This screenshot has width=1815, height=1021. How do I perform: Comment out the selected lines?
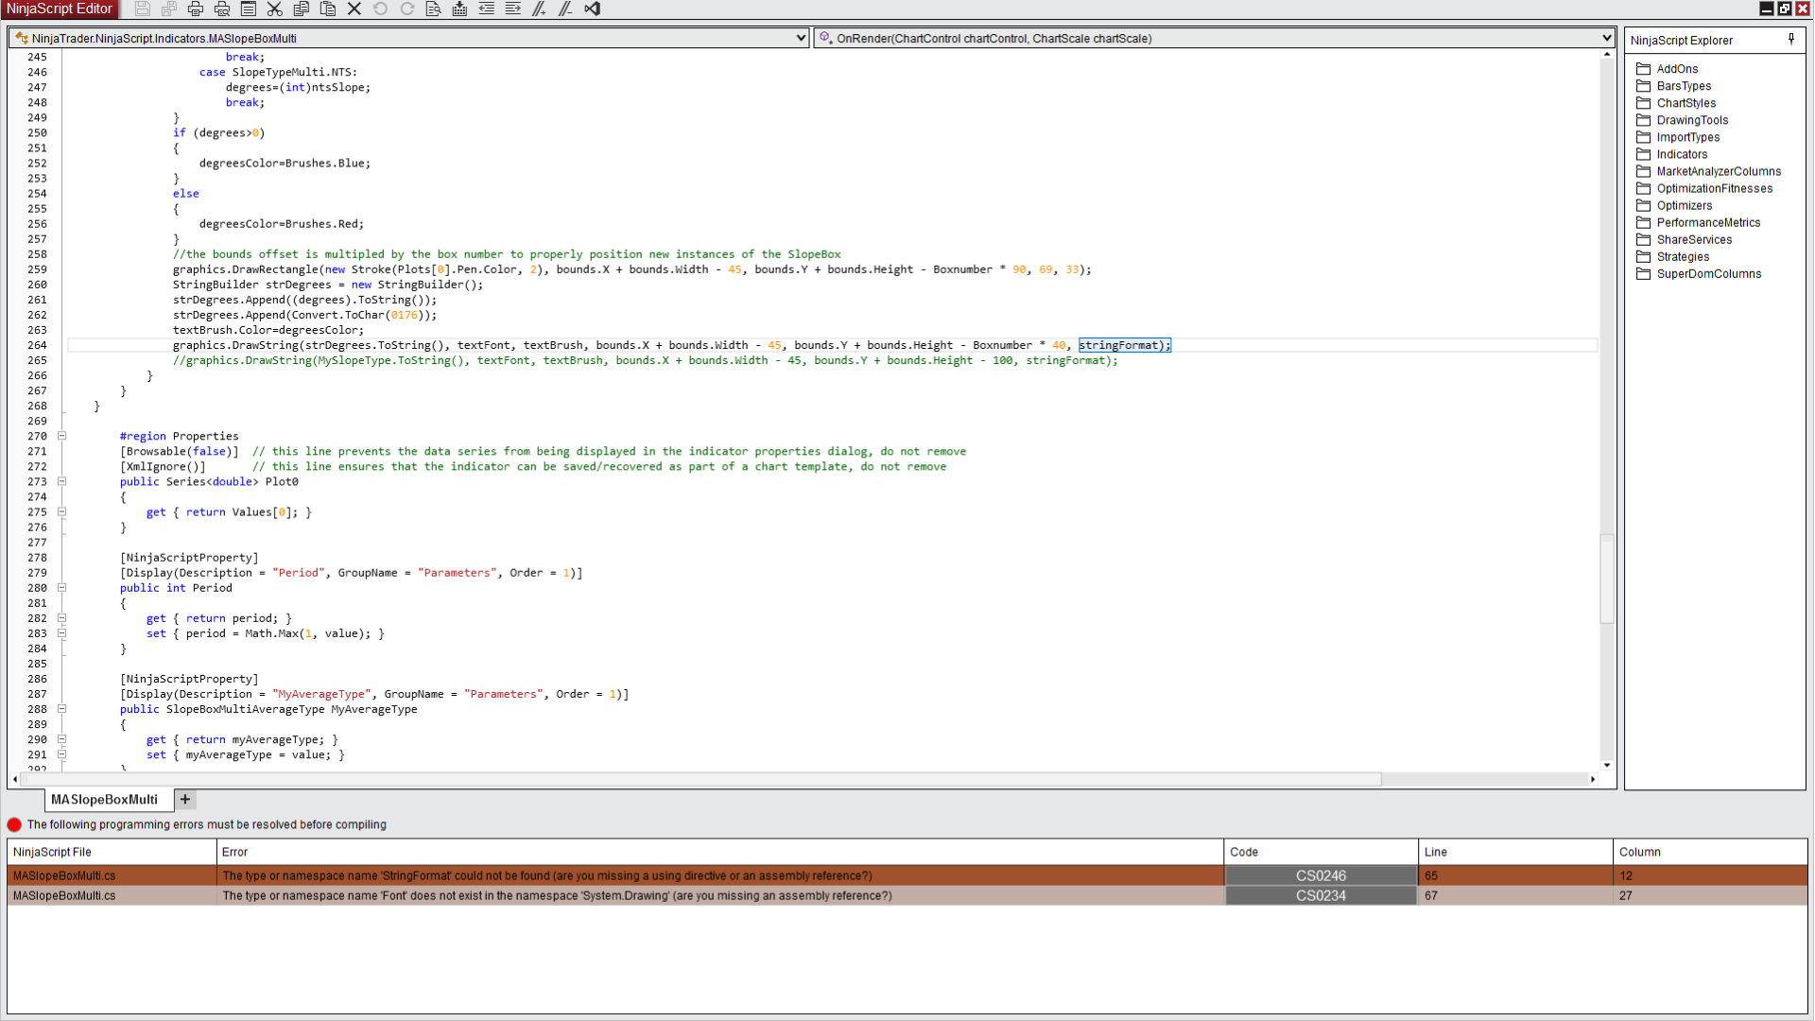click(539, 9)
